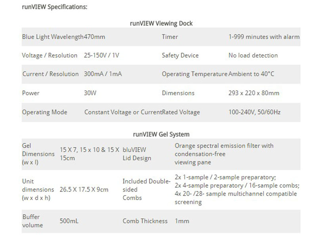Viewport: 317px width, 238px height.
Task: Select the bluVIEW Lid Design label
Action: [x=137, y=154]
